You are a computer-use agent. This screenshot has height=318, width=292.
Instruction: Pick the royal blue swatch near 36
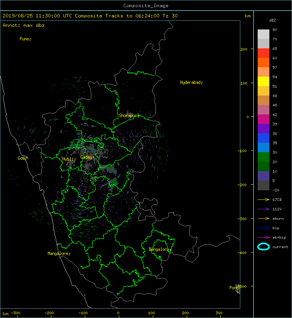click(x=263, y=138)
